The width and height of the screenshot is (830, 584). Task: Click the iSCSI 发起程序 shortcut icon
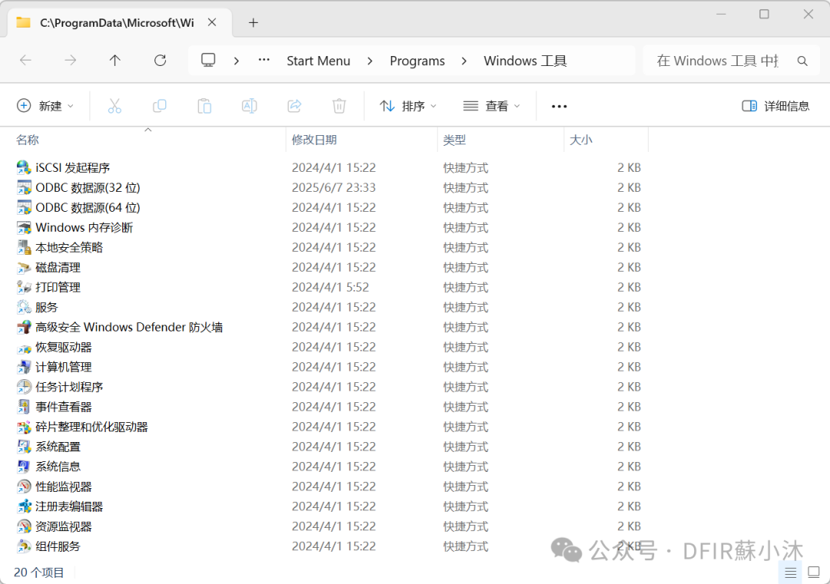(24, 167)
